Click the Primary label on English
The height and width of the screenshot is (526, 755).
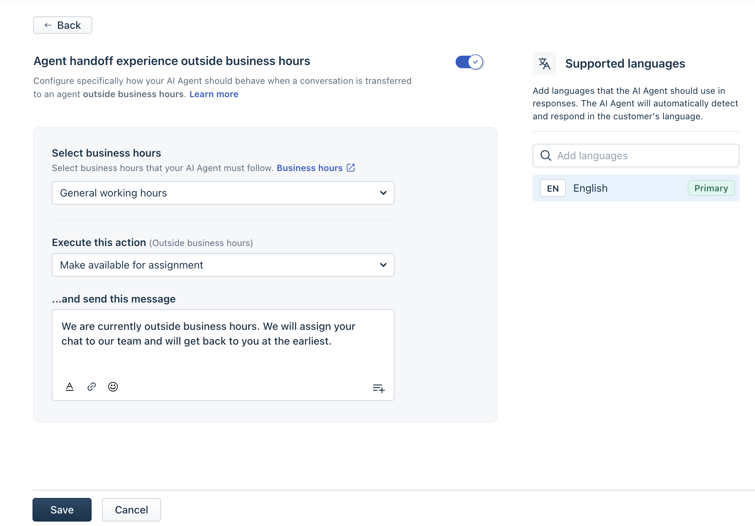click(x=711, y=188)
